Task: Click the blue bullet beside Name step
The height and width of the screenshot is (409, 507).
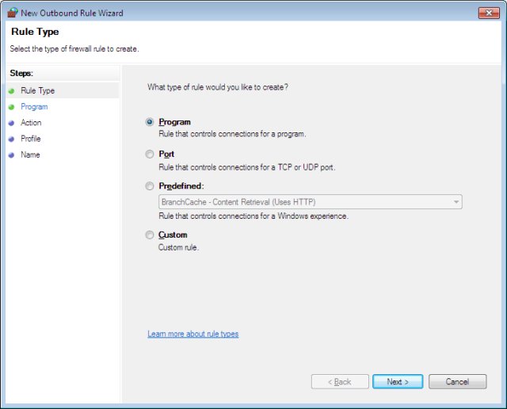Action: pyautogui.click(x=11, y=155)
